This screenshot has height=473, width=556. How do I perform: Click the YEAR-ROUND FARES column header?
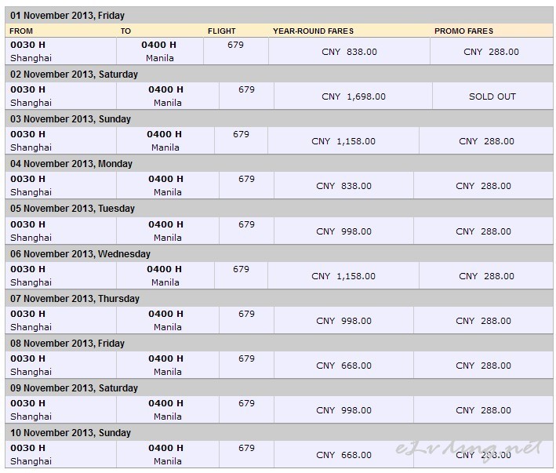coord(314,31)
